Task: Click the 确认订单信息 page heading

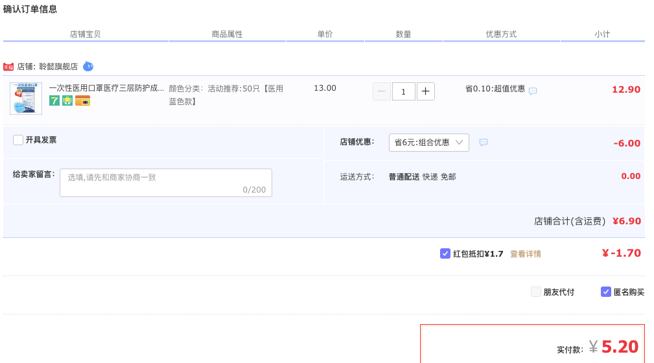Action: (30, 9)
